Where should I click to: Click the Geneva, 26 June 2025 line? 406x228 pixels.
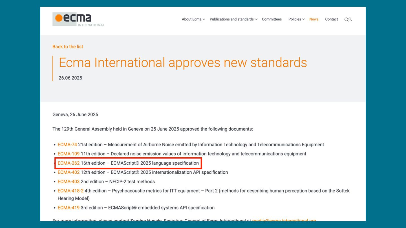coord(75,115)
